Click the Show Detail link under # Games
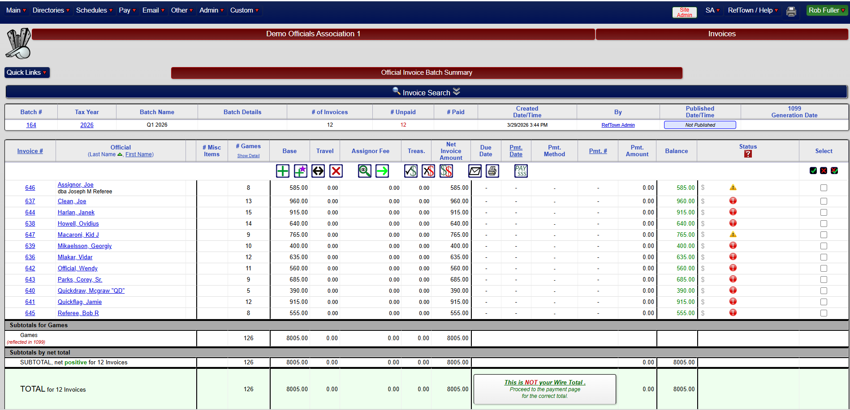Image resolution: width=850 pixels, height=410 pixels. tap(248, 155)
